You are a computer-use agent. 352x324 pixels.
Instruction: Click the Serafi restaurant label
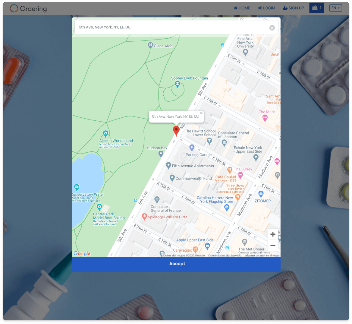coord(275,54)
